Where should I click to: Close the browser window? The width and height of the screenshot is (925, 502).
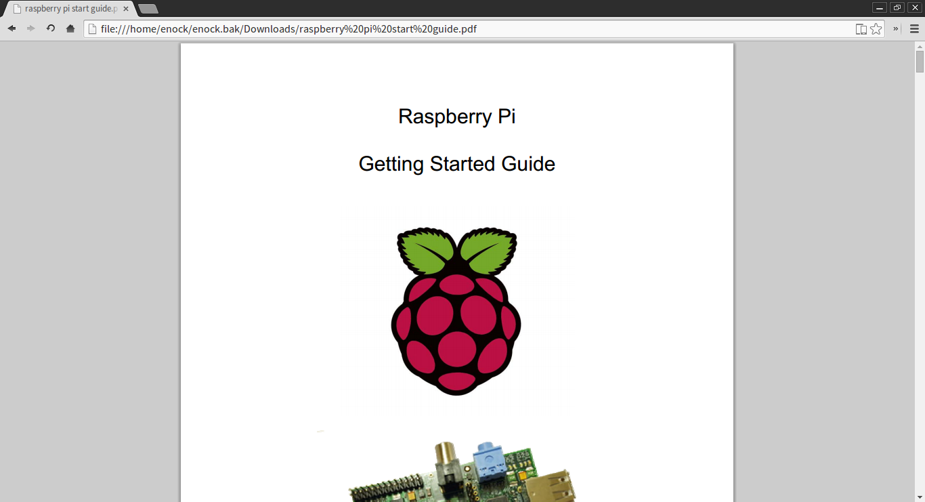(914, 7)
